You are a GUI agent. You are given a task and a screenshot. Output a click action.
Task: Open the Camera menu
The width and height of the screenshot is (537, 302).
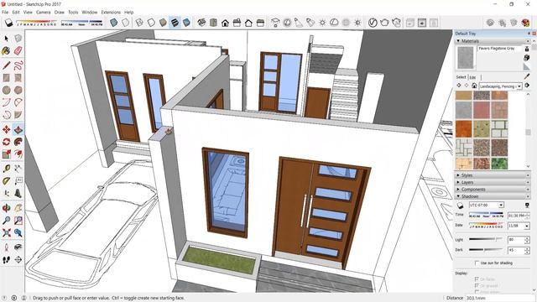point(44,12)
